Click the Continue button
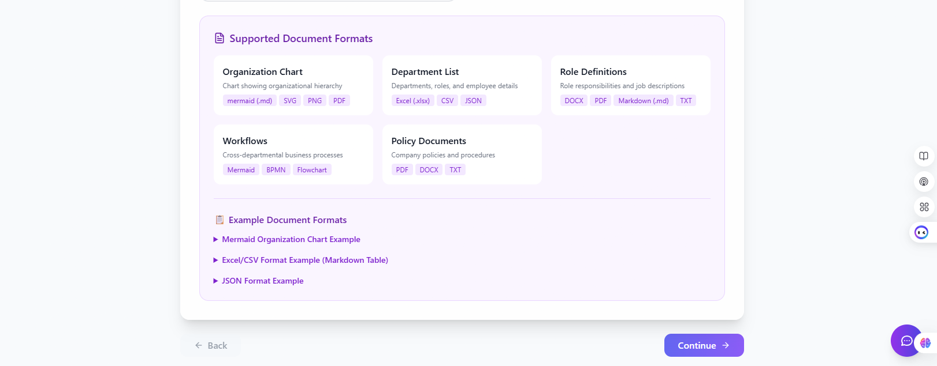The height and width of the screenshot is (366, 937). [704, 345]
